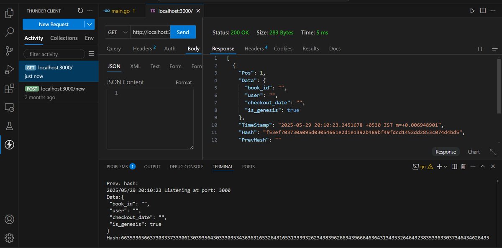502x248 pixels.
Task: Select the go terminal shell entry
Action: click(422, 167)
